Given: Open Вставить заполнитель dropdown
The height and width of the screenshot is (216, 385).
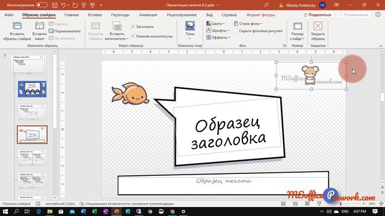Looking at the screenshot, I should click(117, 36).
